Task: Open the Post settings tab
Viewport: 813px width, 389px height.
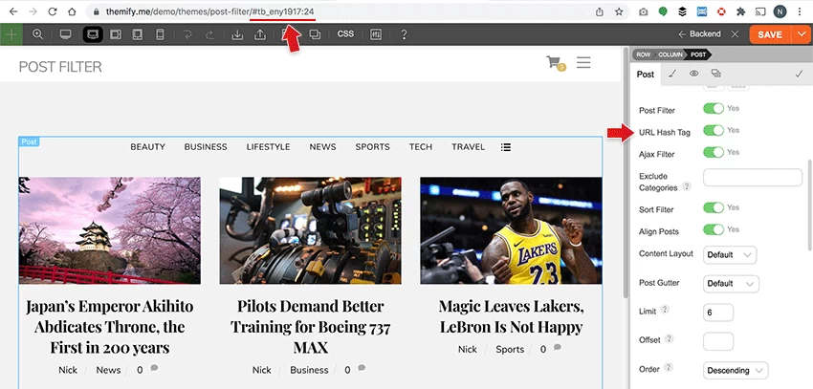Action: point(646,74)
